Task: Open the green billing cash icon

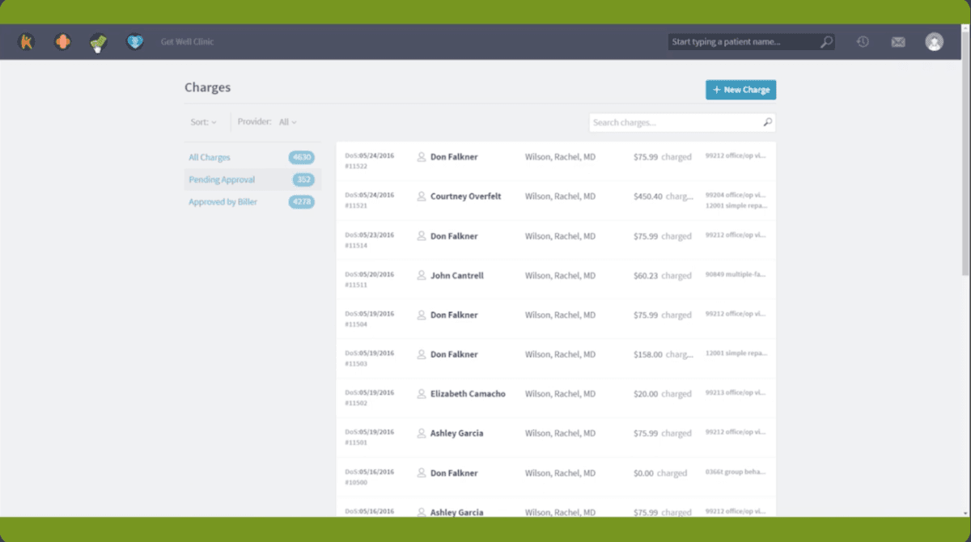Action: coord(99,41)
